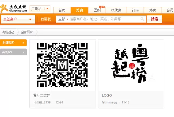The image size is (174, 117).
Task: Open the 团购 tab
Action: click(x=97, y=10)
